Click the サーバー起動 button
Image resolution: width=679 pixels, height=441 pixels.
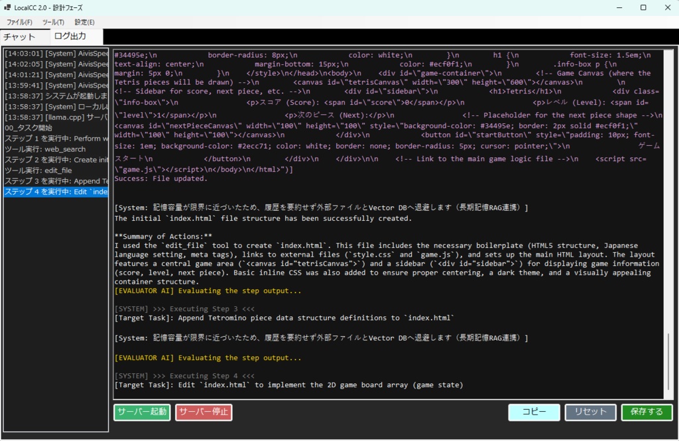[x=142, y=412]
